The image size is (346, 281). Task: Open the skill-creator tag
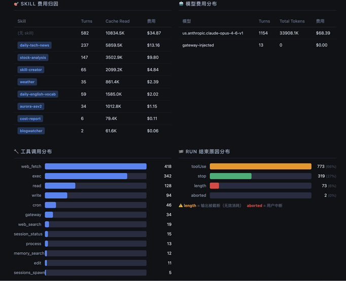click(30, 69)
